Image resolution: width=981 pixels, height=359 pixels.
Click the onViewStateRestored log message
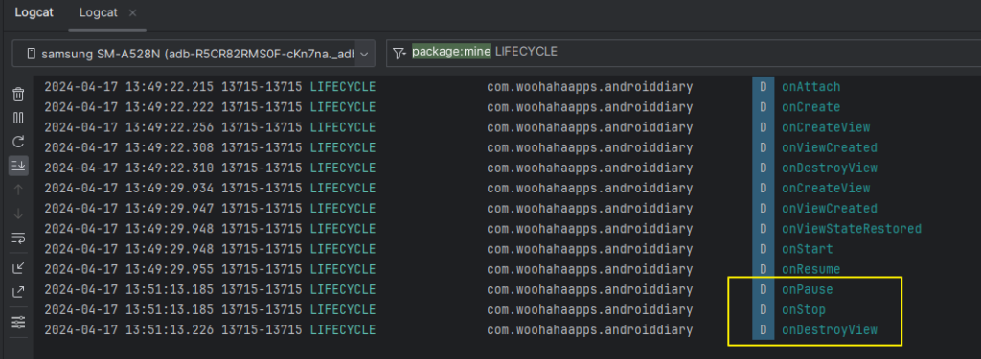(x=852, y=228)
